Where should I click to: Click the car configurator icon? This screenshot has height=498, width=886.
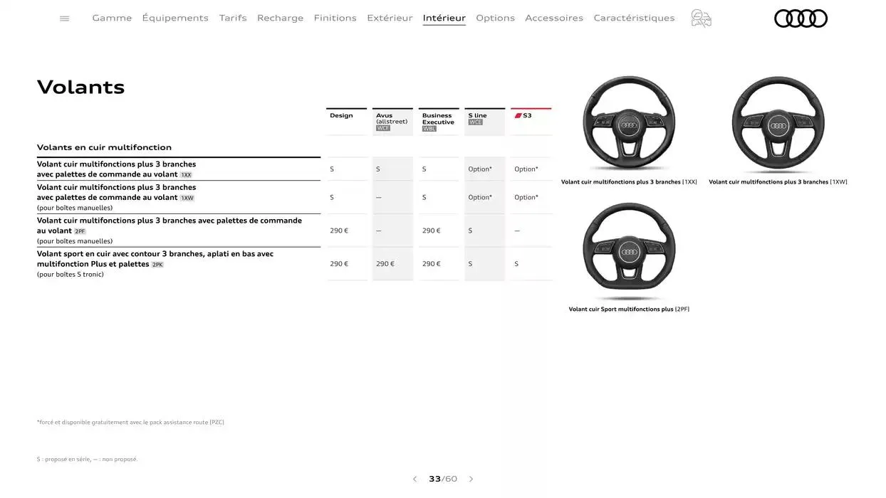click(x=701, y=18)
